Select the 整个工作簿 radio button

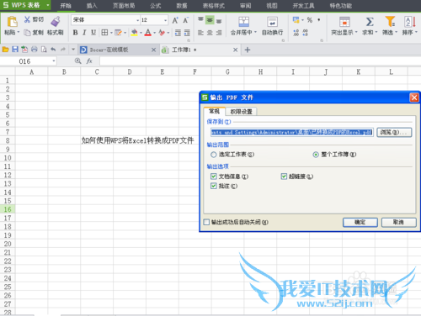316,155
